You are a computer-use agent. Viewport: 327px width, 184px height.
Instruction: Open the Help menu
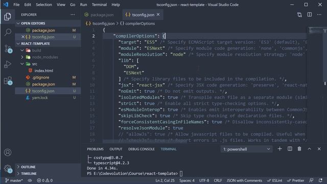click(115, 5)
